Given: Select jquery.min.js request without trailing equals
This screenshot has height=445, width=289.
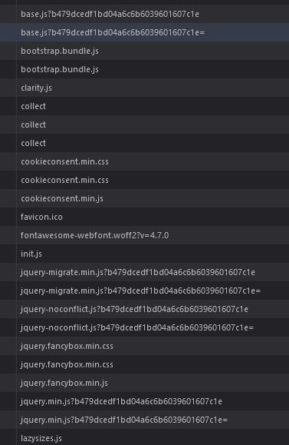Looking at the screenshot, I should pos(144,401).
